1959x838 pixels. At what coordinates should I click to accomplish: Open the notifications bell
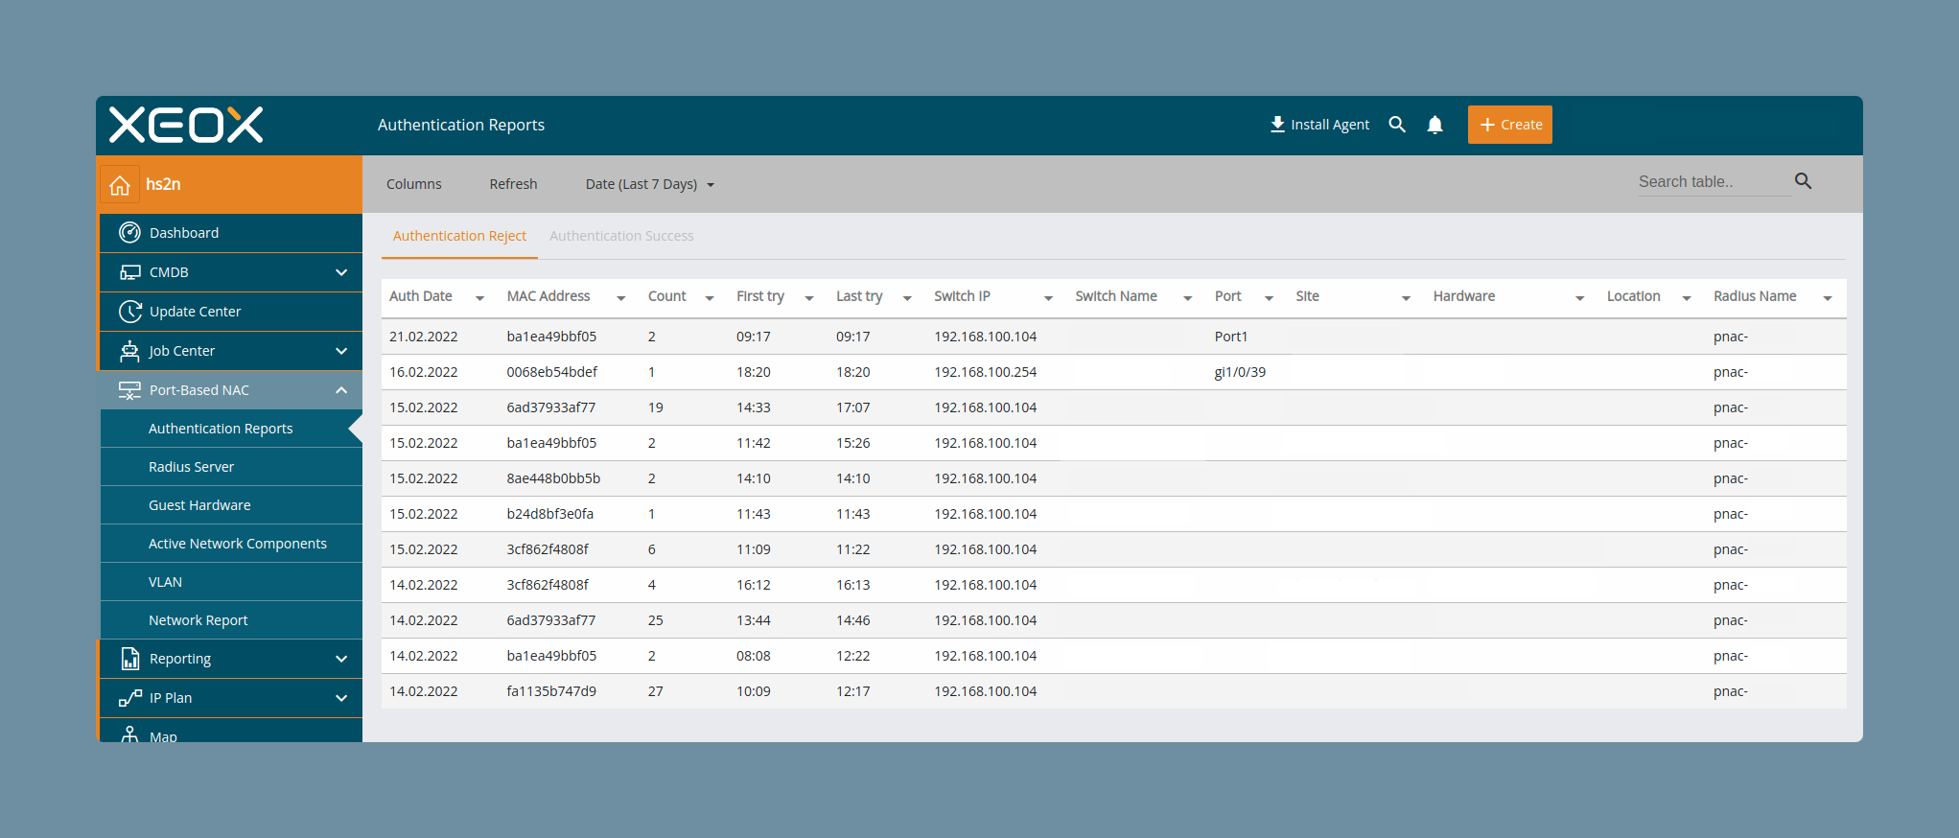1434,125
